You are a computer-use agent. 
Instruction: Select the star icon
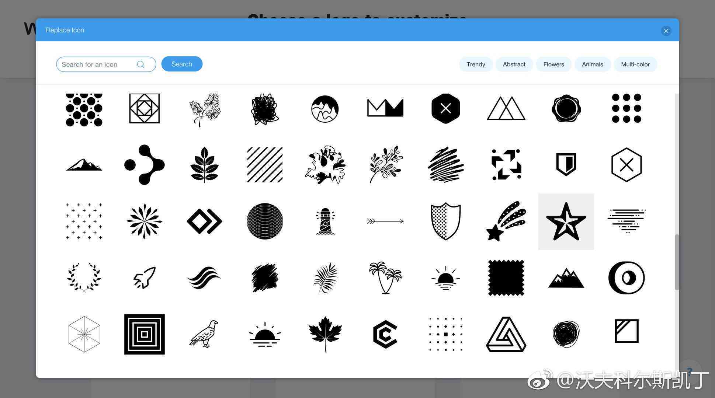tap(566, 221)
